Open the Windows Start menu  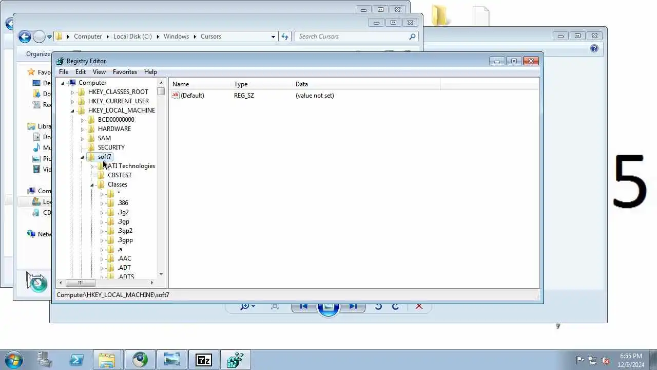(x=13, y=360)
